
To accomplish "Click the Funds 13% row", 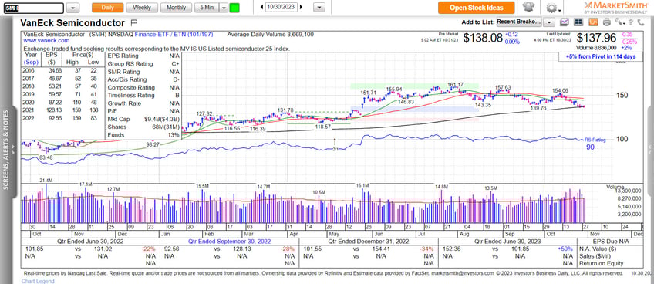I will coord(143,135).
